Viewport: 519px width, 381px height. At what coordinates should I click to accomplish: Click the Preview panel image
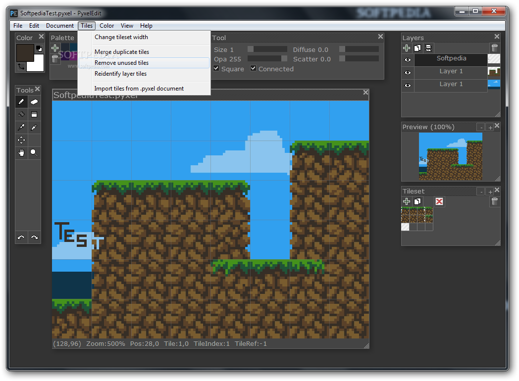451,156
